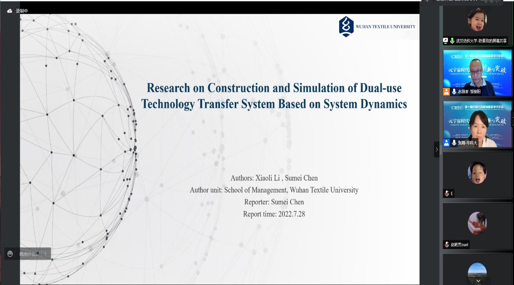Click muted mic icon of 赵艳芳zuel

pyautogui.click(x=447, y=245)
